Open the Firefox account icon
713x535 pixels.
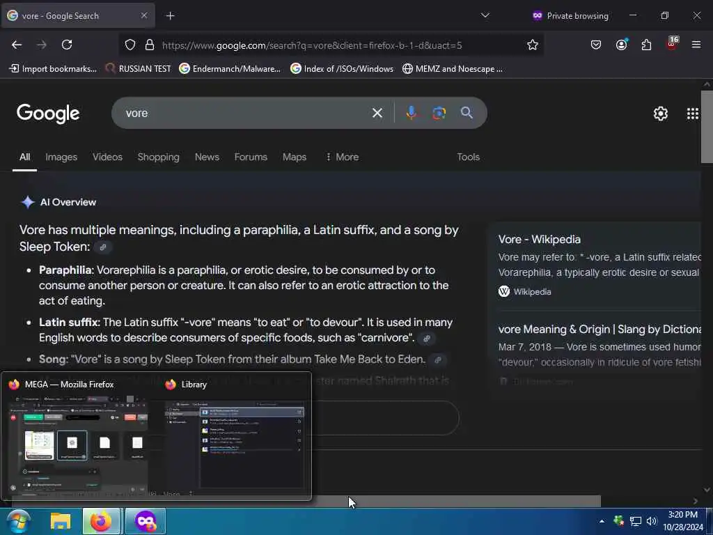coord(621,45)
